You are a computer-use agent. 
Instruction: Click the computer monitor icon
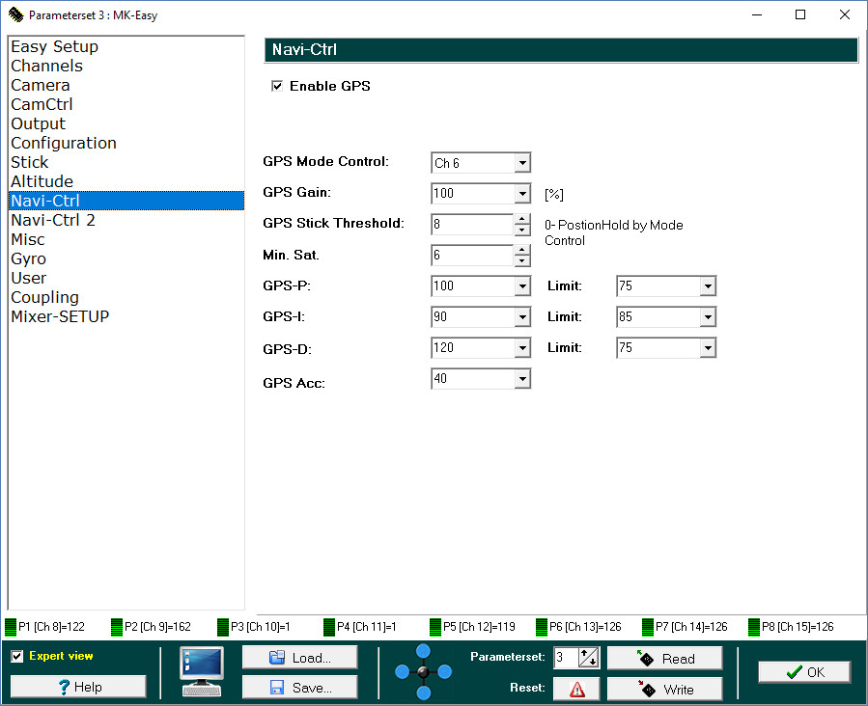click(202, 670)
